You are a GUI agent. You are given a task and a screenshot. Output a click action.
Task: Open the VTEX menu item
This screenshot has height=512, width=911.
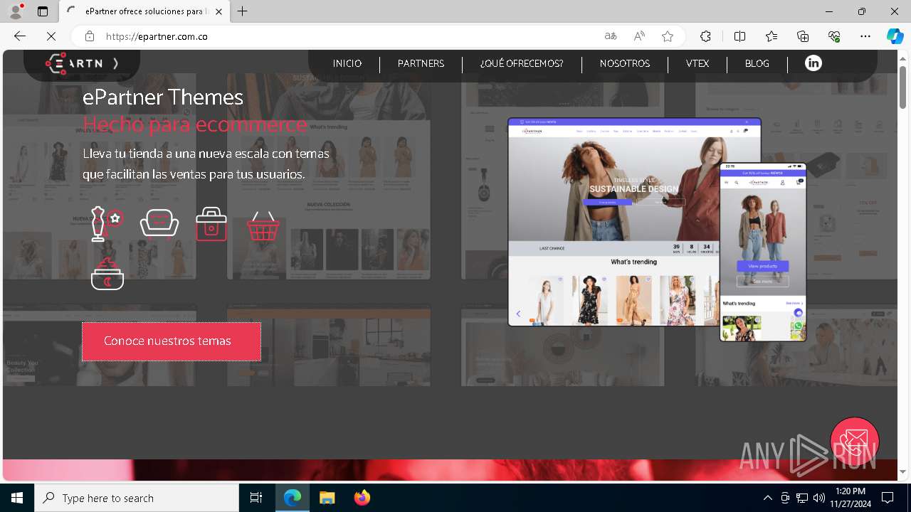(x=697, y=63)
